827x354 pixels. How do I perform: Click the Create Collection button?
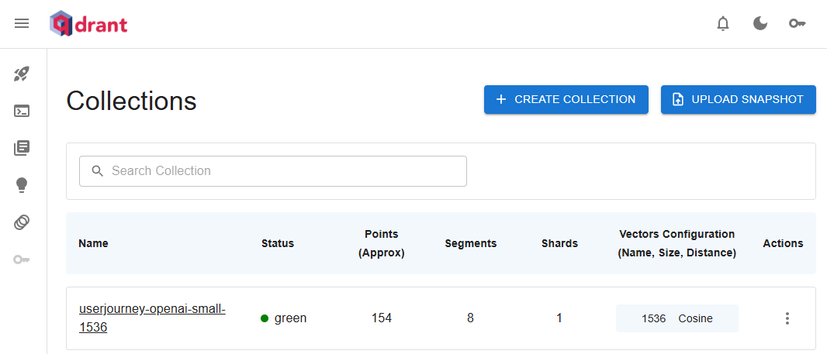coord(566,99)
